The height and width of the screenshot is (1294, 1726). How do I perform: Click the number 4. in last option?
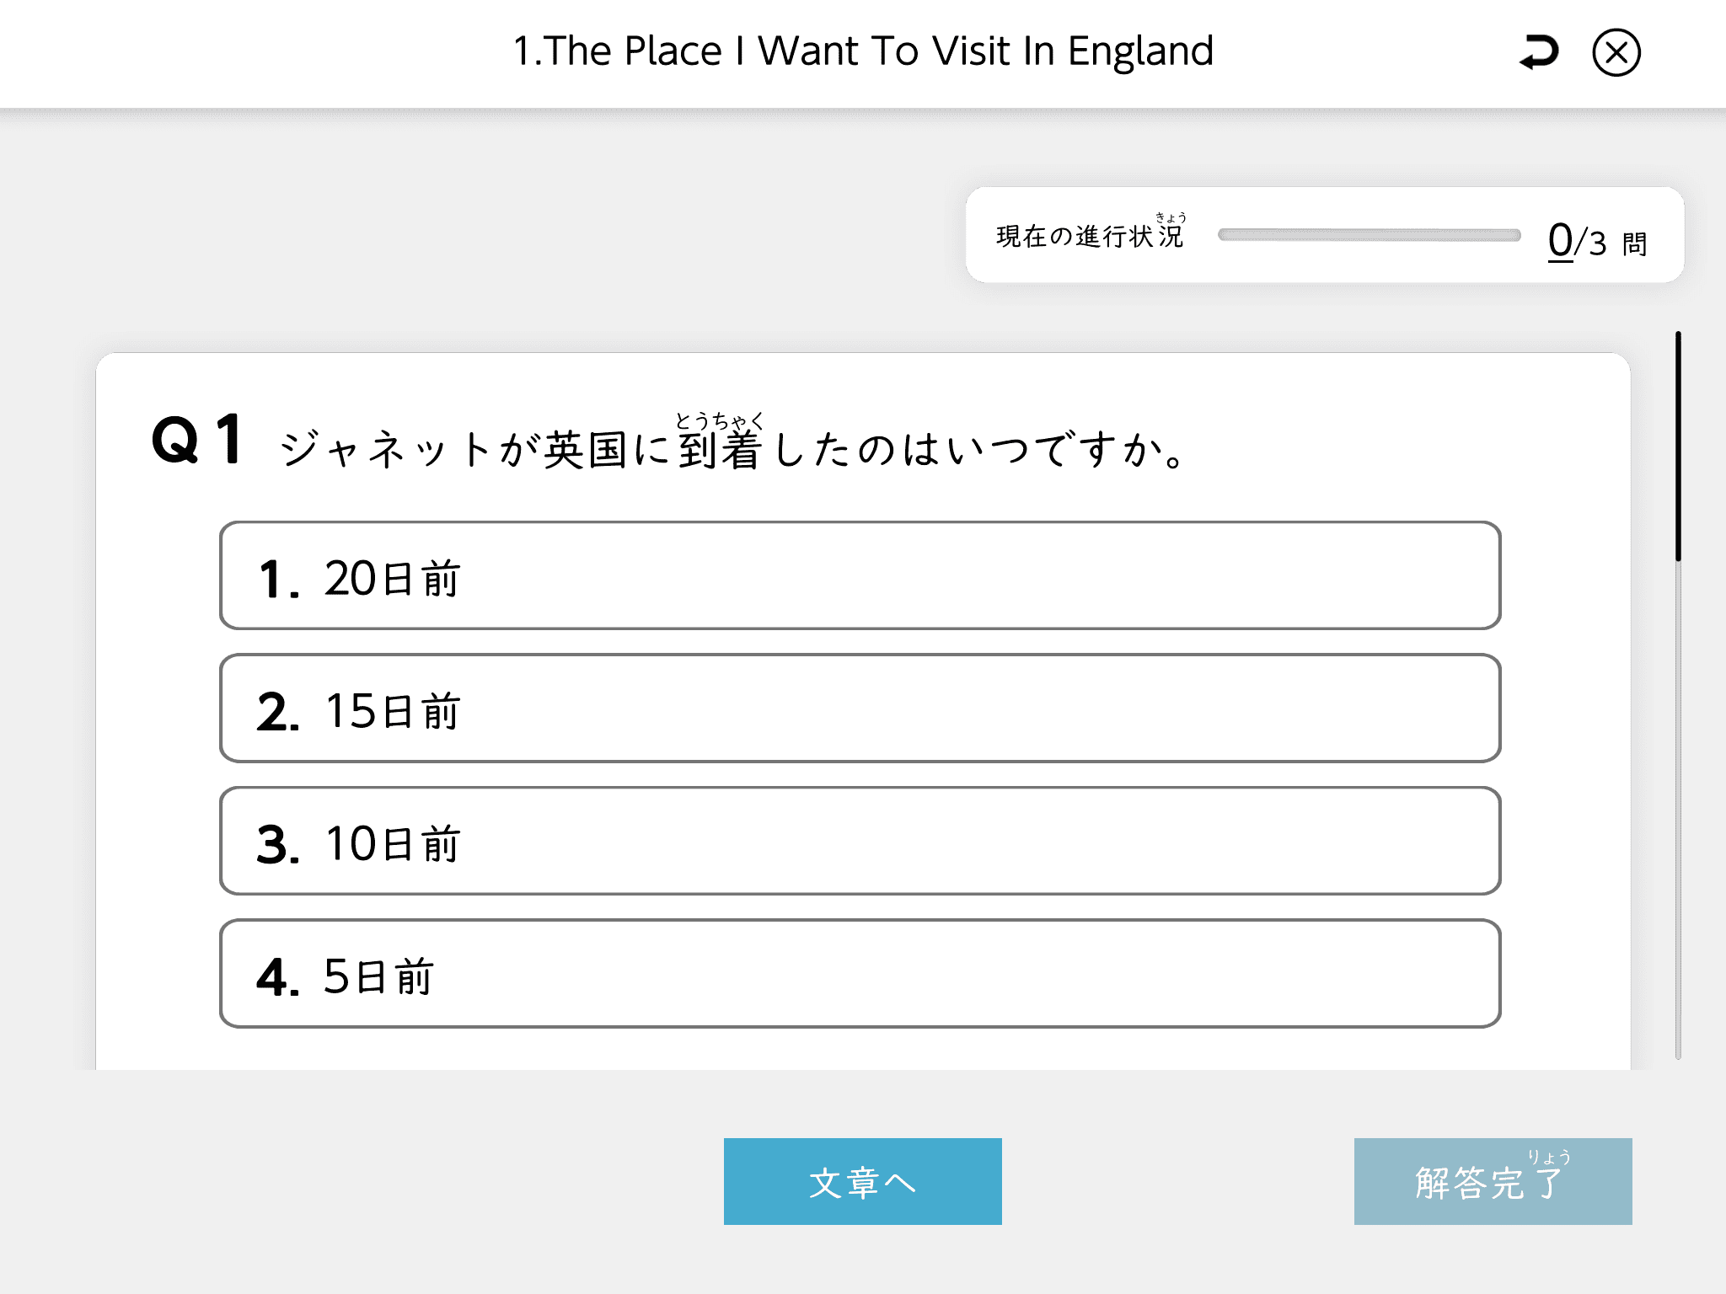tap(278, 977)
